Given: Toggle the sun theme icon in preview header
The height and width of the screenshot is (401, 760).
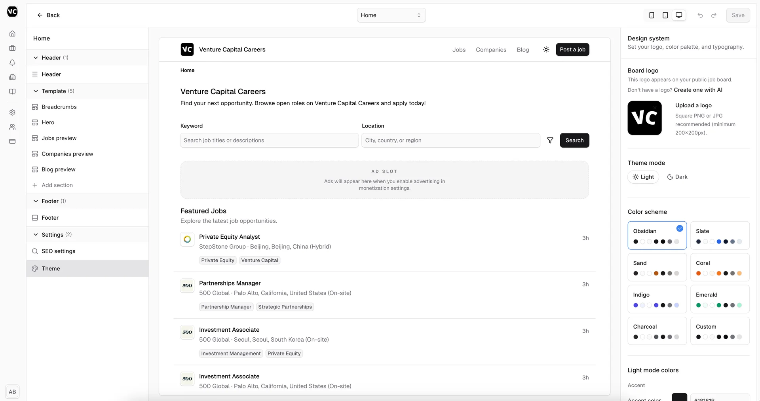Looking at the screenshot, I should pyautogui.click(x=546, y=49).
